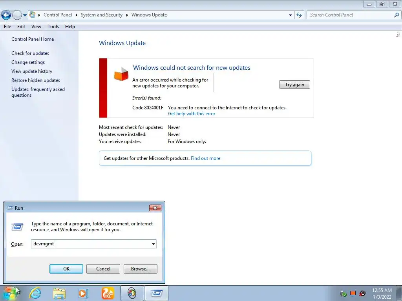Open the Tools menu
The image size is (402, 301).
(53, 27)
